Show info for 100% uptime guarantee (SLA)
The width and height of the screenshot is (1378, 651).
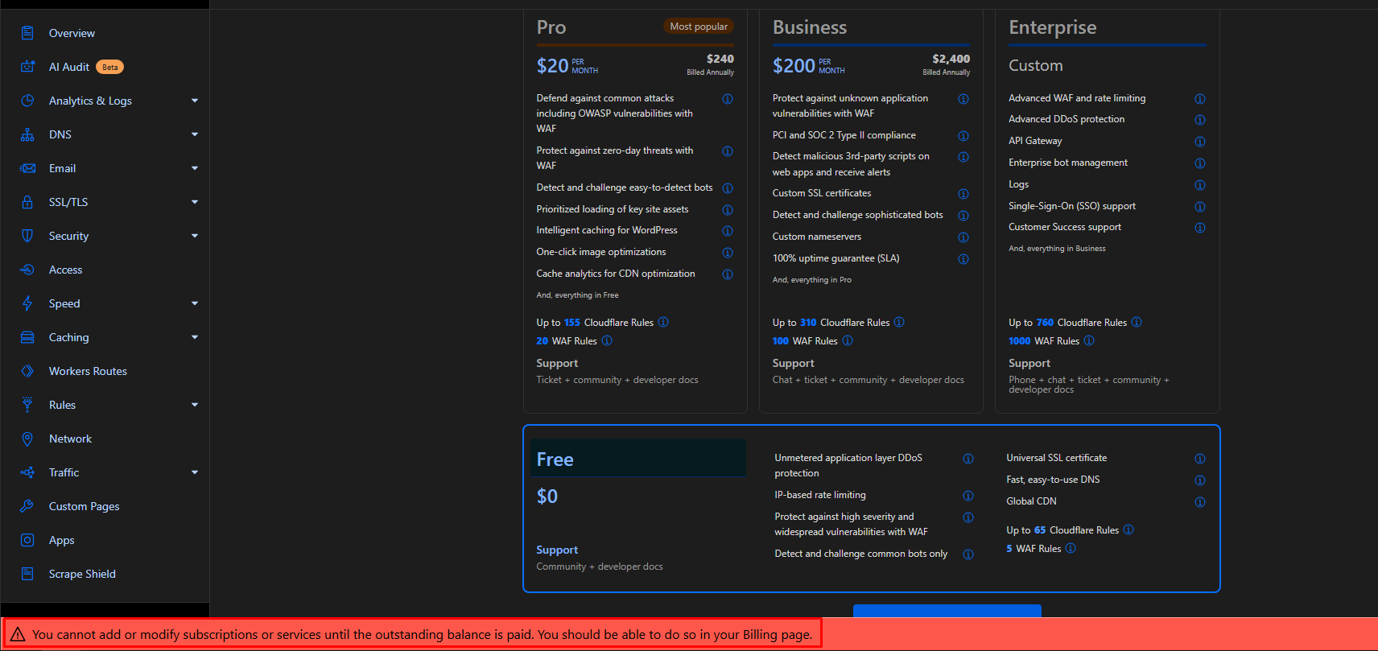tap(963, 259)
